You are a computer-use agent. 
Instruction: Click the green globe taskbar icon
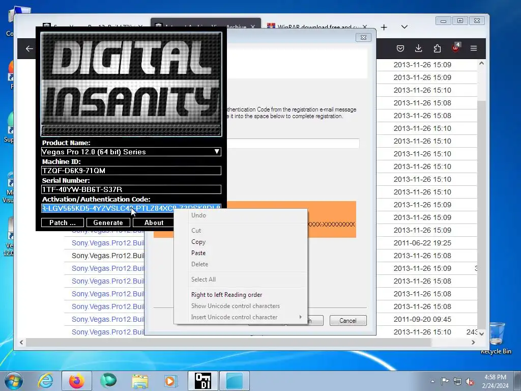[x=108, y=381]
